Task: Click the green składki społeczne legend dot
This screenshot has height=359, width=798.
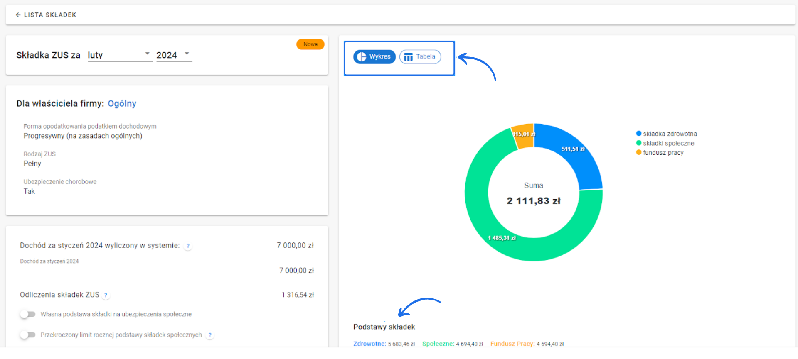Action: pos(638,143)
